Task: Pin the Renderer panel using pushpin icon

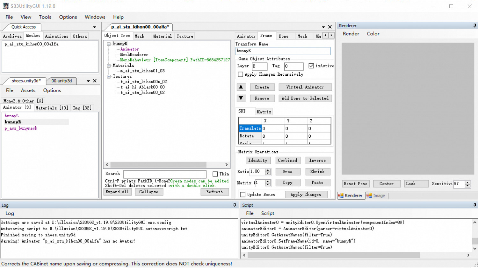Action: coord(474,26)
